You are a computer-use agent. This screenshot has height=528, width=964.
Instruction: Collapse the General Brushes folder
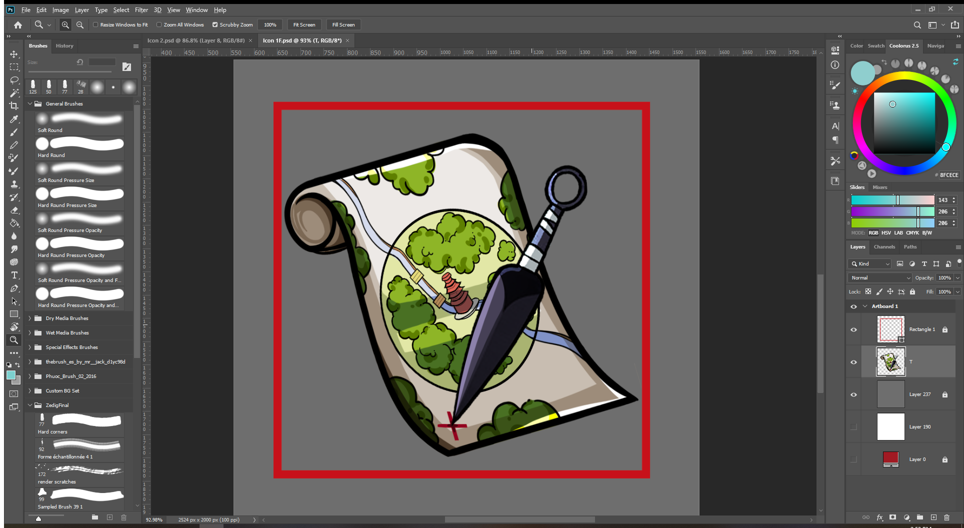[x=30, y=103]
